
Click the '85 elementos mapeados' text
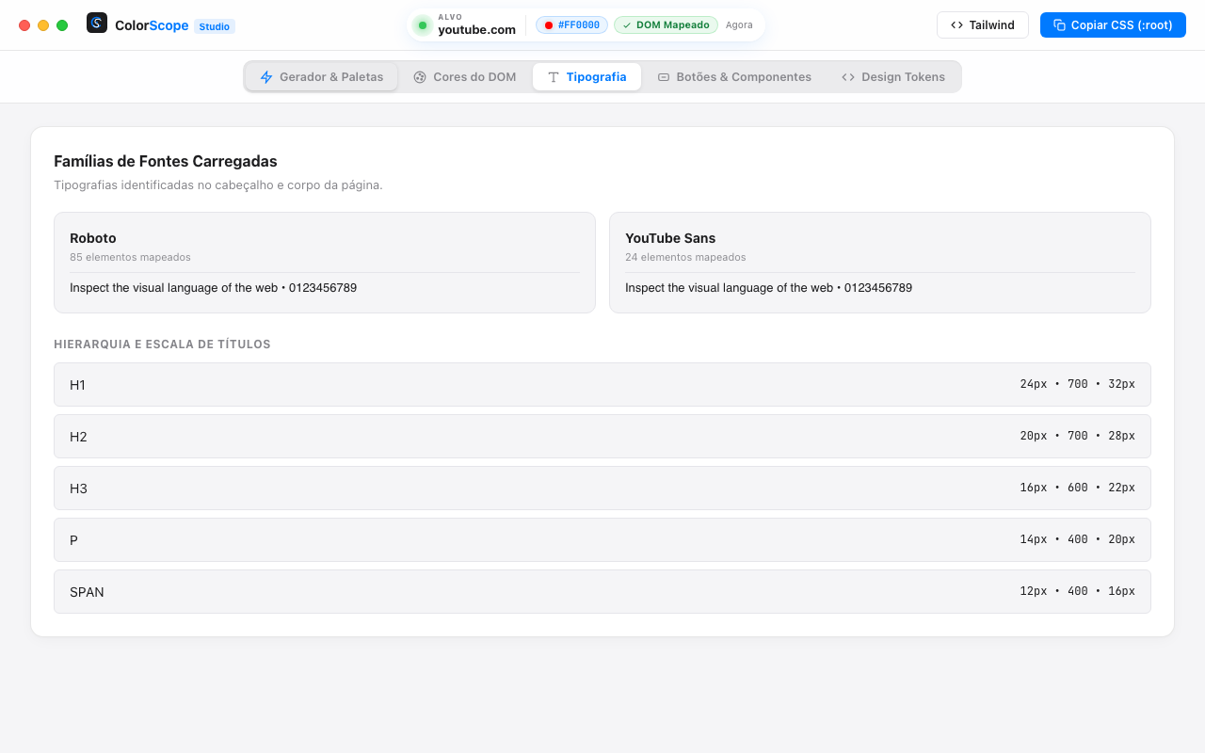pos(130,257)
